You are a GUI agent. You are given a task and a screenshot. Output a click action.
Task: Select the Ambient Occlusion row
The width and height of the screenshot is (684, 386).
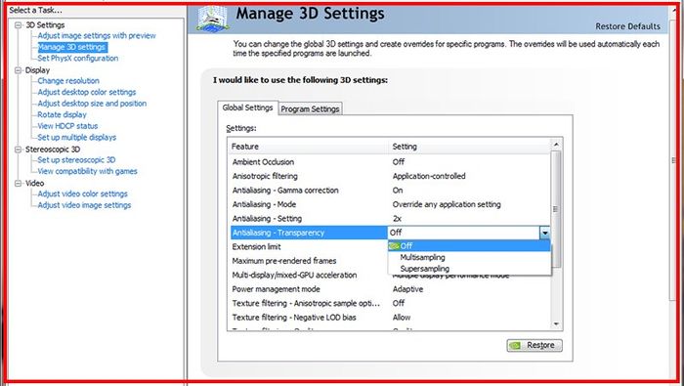(x=390, y=162)
